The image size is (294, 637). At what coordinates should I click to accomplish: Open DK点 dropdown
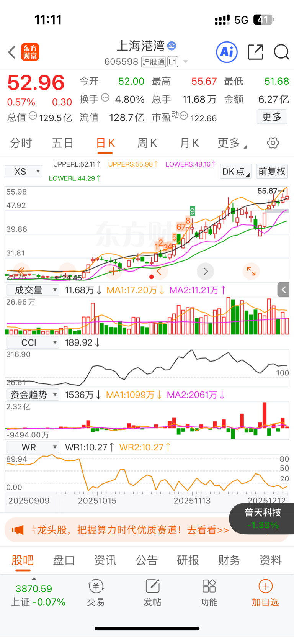coord(236,171)
